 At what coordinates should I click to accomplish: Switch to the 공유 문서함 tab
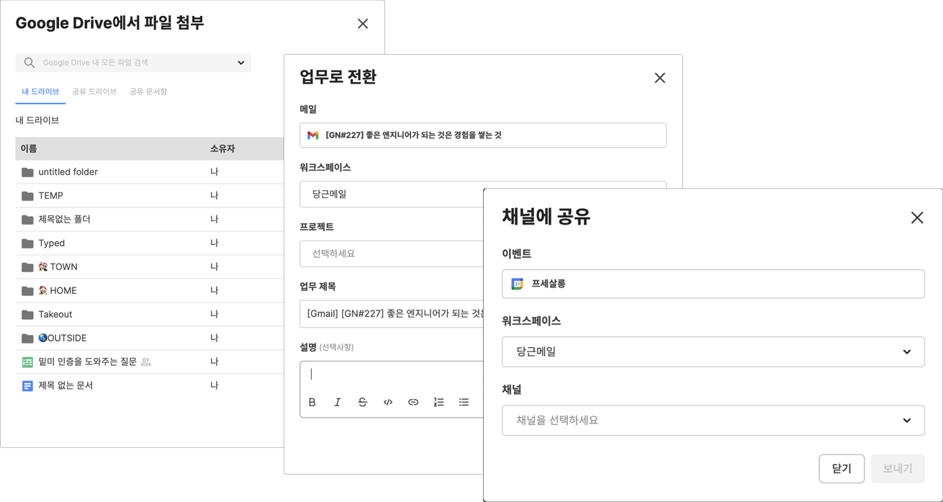pos(148,91)
